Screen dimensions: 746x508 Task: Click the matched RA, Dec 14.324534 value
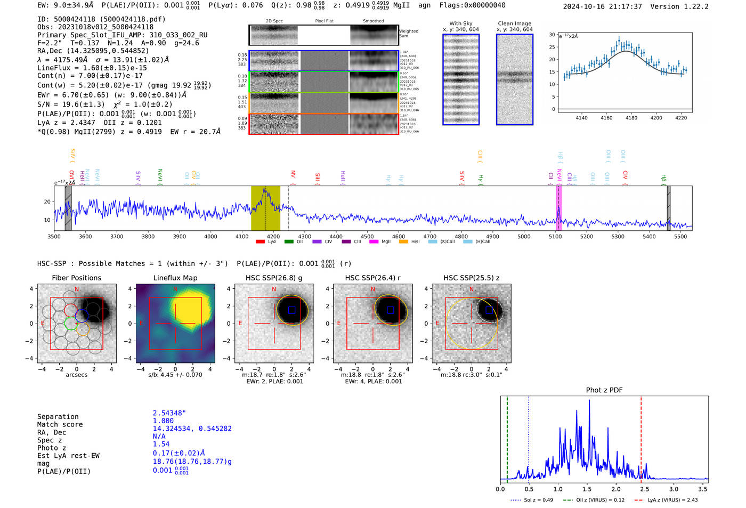(x=192, y=429)
